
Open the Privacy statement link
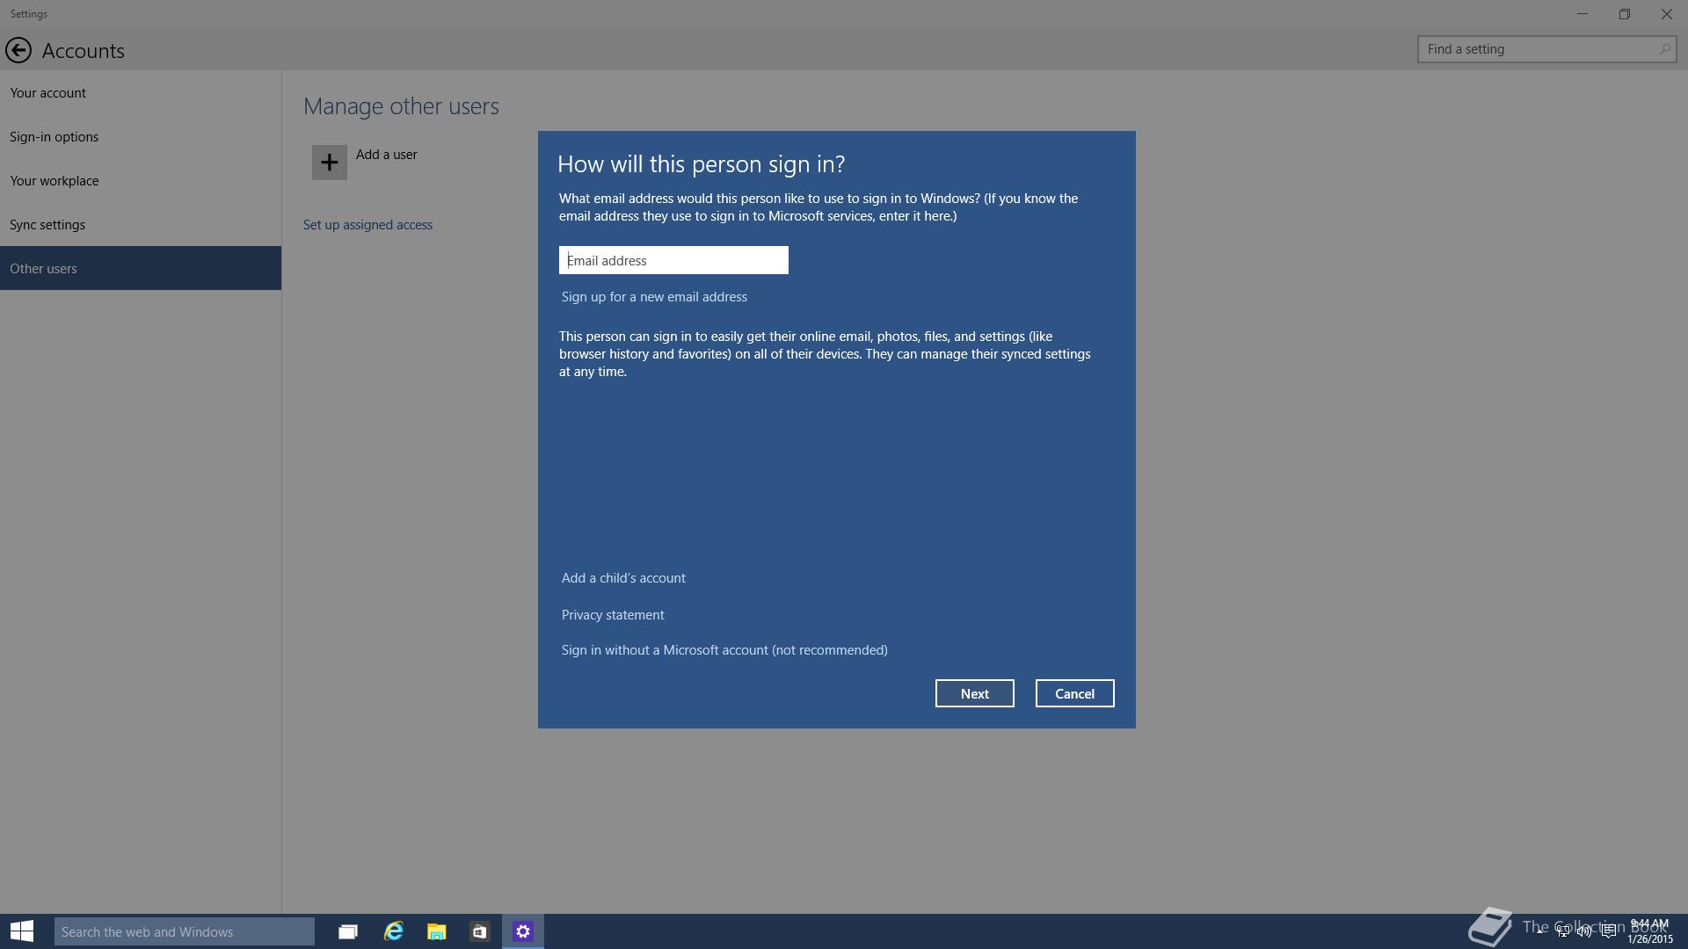[x=613, y=615]
